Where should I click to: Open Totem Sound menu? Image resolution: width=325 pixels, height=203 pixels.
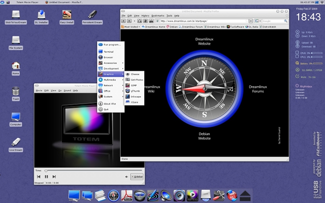click(67, 90)
